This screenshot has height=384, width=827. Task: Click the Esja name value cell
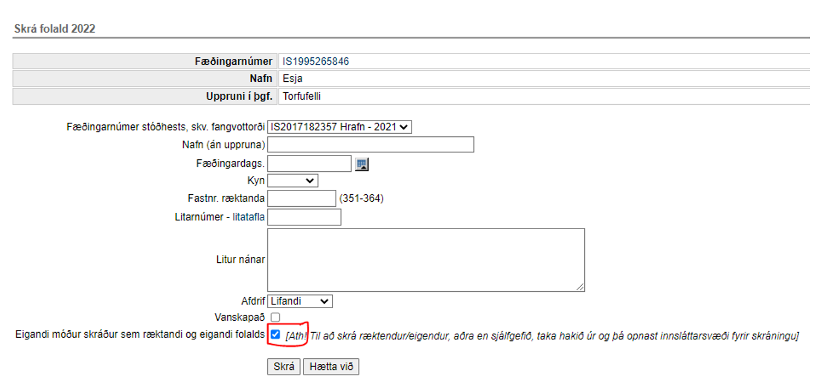coord(293,79)
